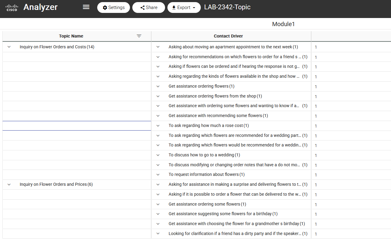The width and height of the screenshot is (391, 241).
Task: Select the 'Inquiry on Flower Orders and Prices' label
Action: (53, 184)
